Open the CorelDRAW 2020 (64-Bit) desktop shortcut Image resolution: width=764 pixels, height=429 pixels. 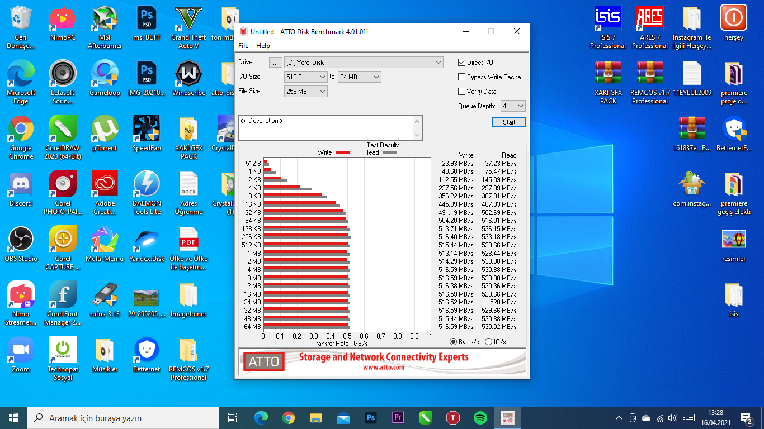pos(63,137)
